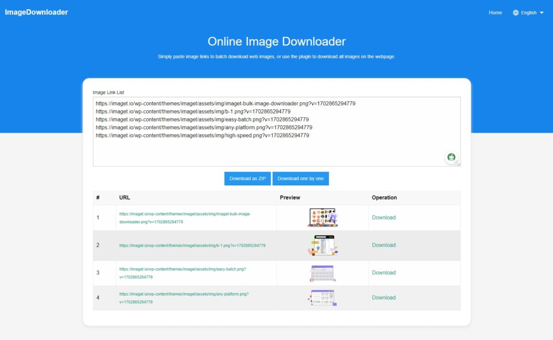The width and height of the screenshot is (553, 340).
Task: Click the ImageDownloader logo
Action: point(36,11)
